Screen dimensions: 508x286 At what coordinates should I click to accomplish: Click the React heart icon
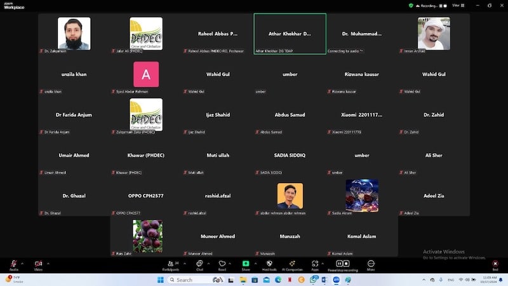222,264
